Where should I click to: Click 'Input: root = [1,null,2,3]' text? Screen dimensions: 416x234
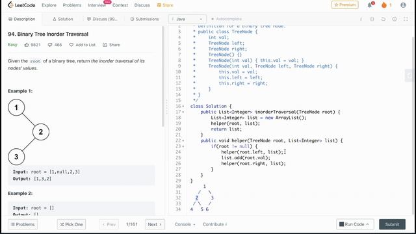pos(46,172)
